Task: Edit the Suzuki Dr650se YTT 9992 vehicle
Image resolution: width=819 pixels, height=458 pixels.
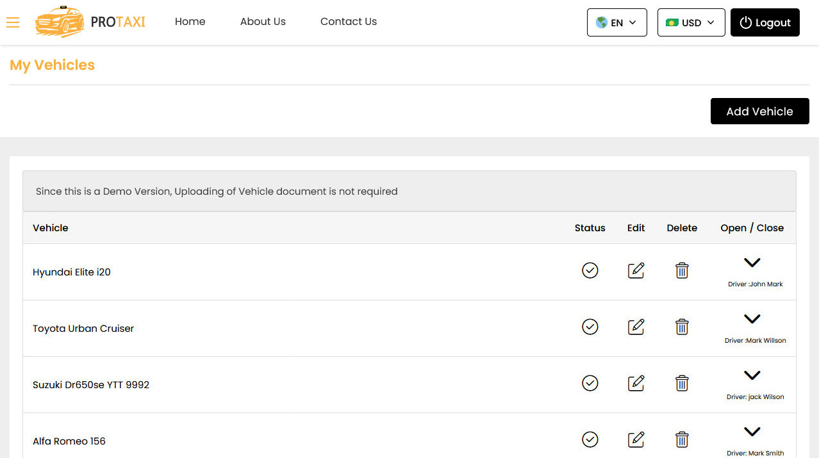Action: pyautogui.click(x=636, y=383)
